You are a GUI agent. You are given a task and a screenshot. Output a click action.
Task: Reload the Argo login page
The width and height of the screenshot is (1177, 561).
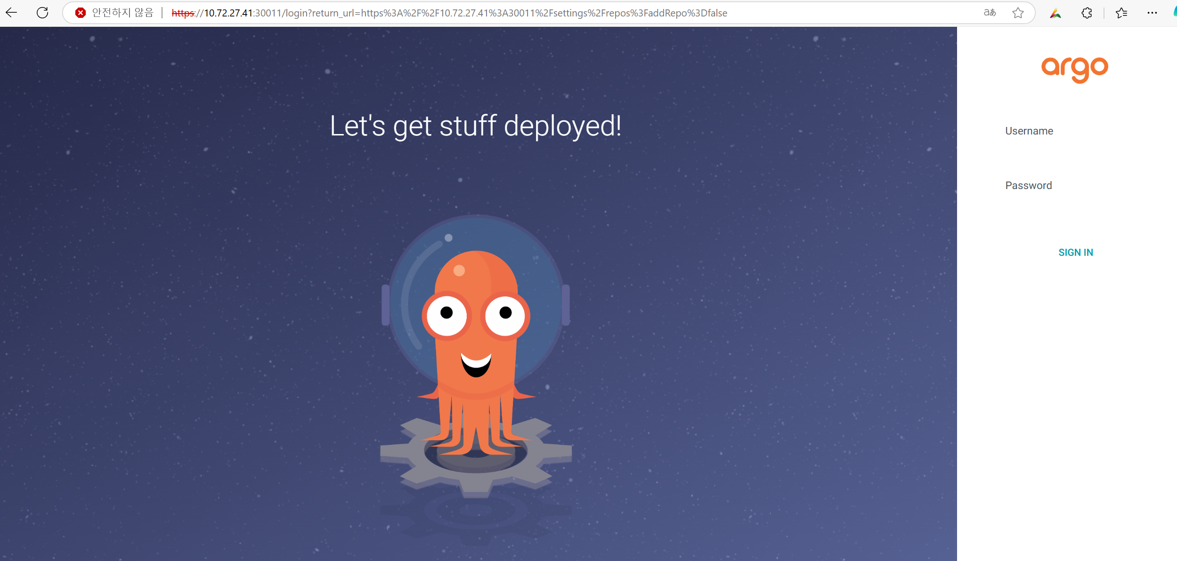tap(42, 13)
